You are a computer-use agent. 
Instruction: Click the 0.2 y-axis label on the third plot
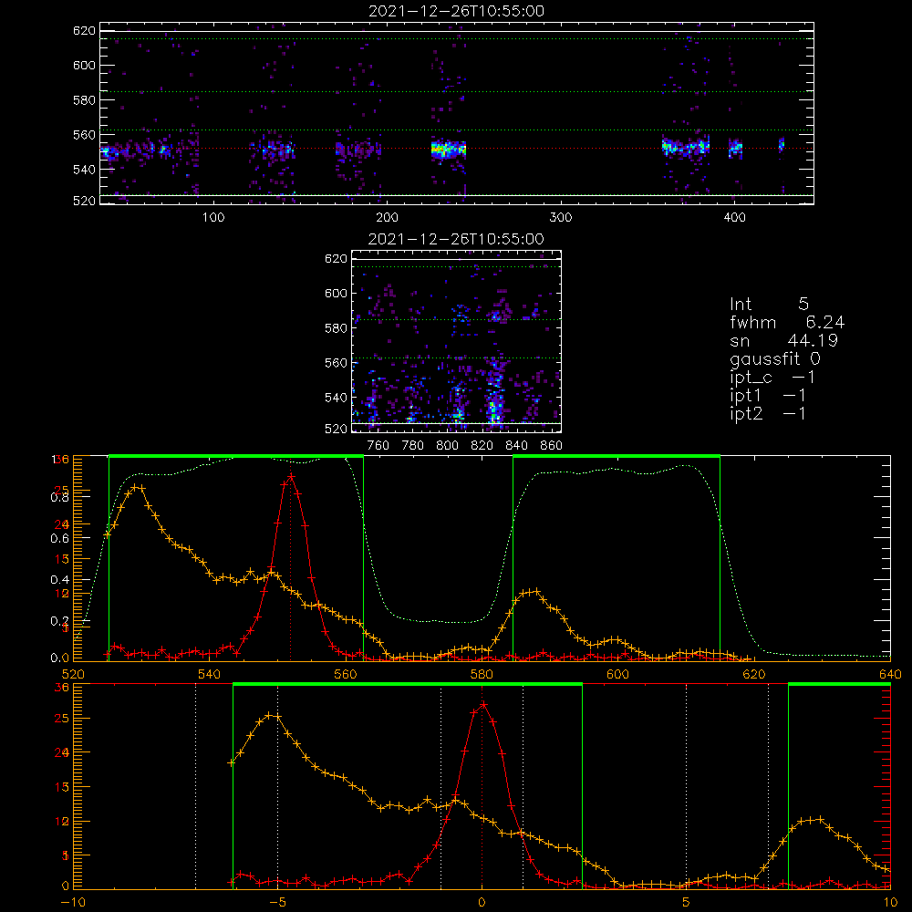59,621
